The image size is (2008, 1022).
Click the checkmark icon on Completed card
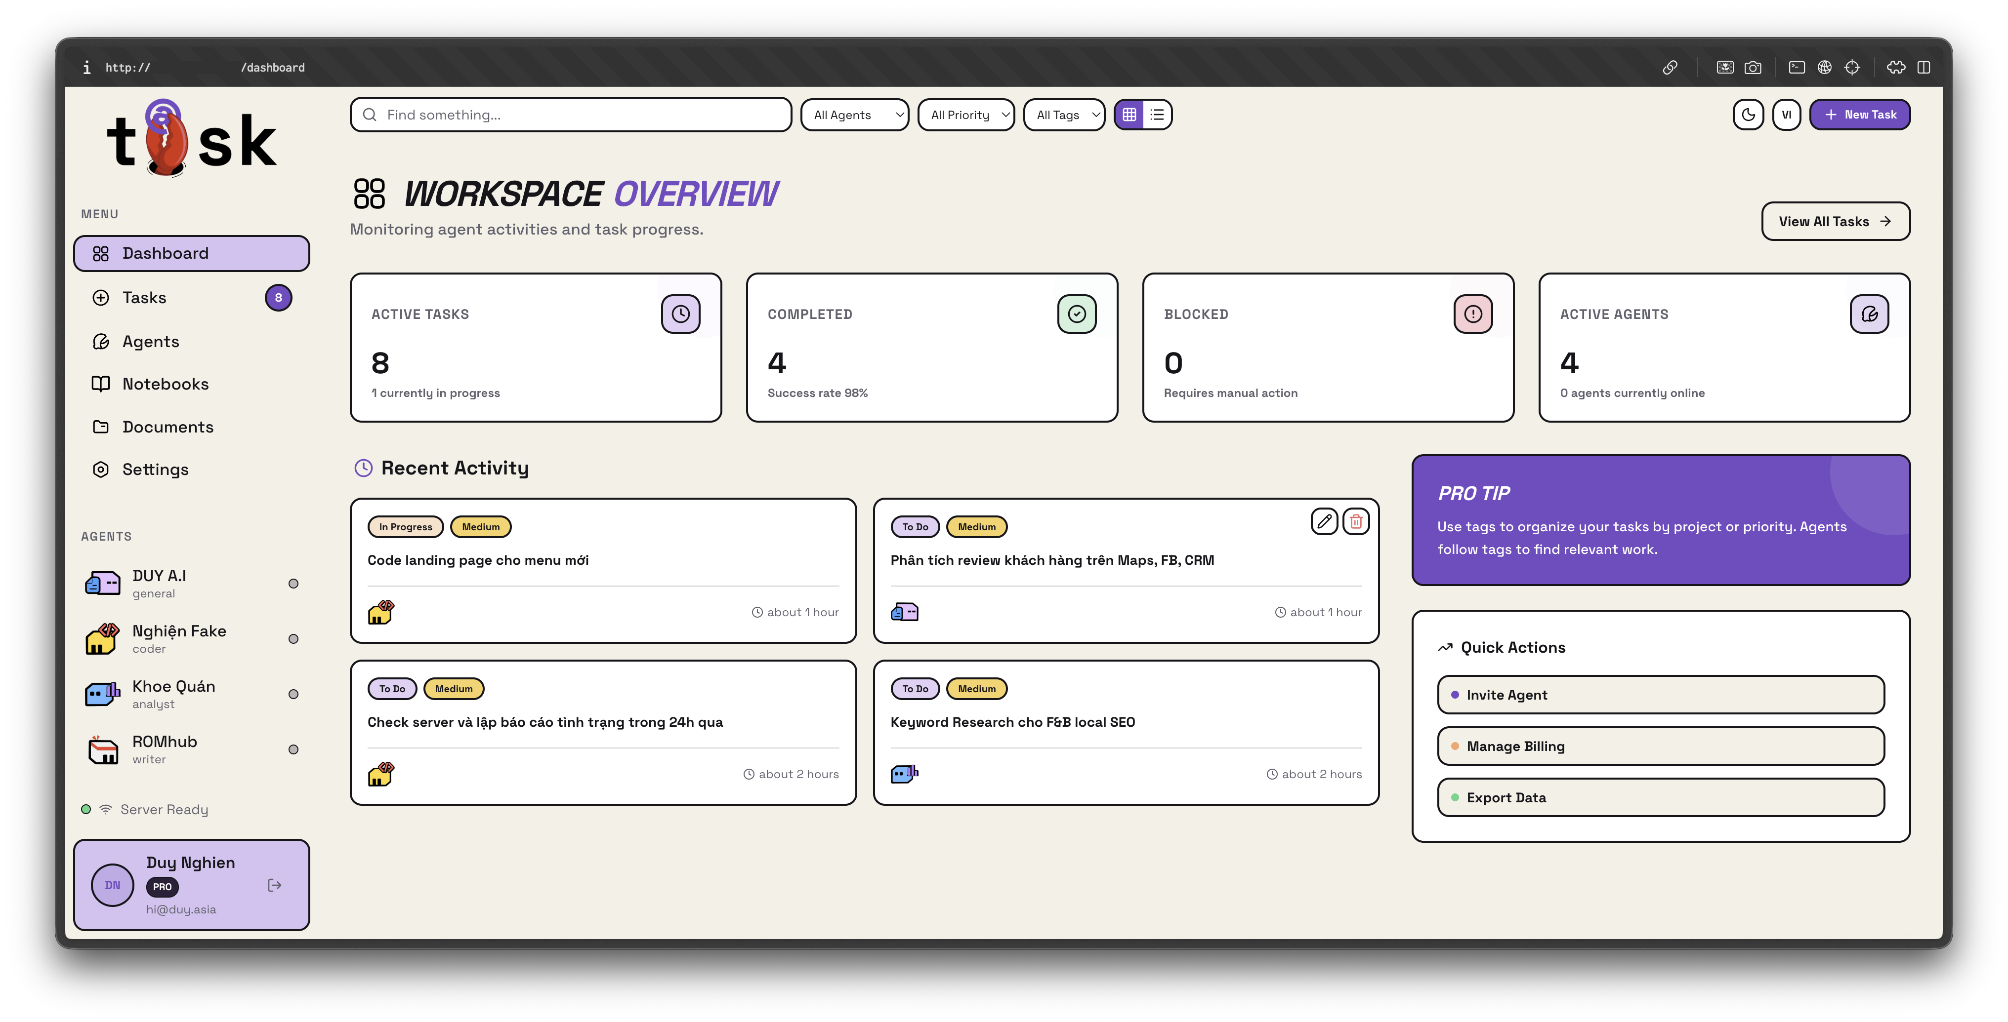coord(1077,314)
